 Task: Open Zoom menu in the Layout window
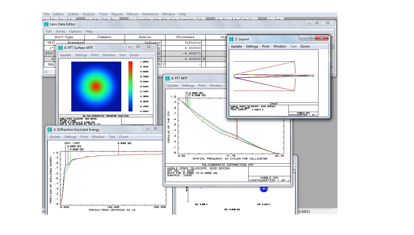(305, 46)
